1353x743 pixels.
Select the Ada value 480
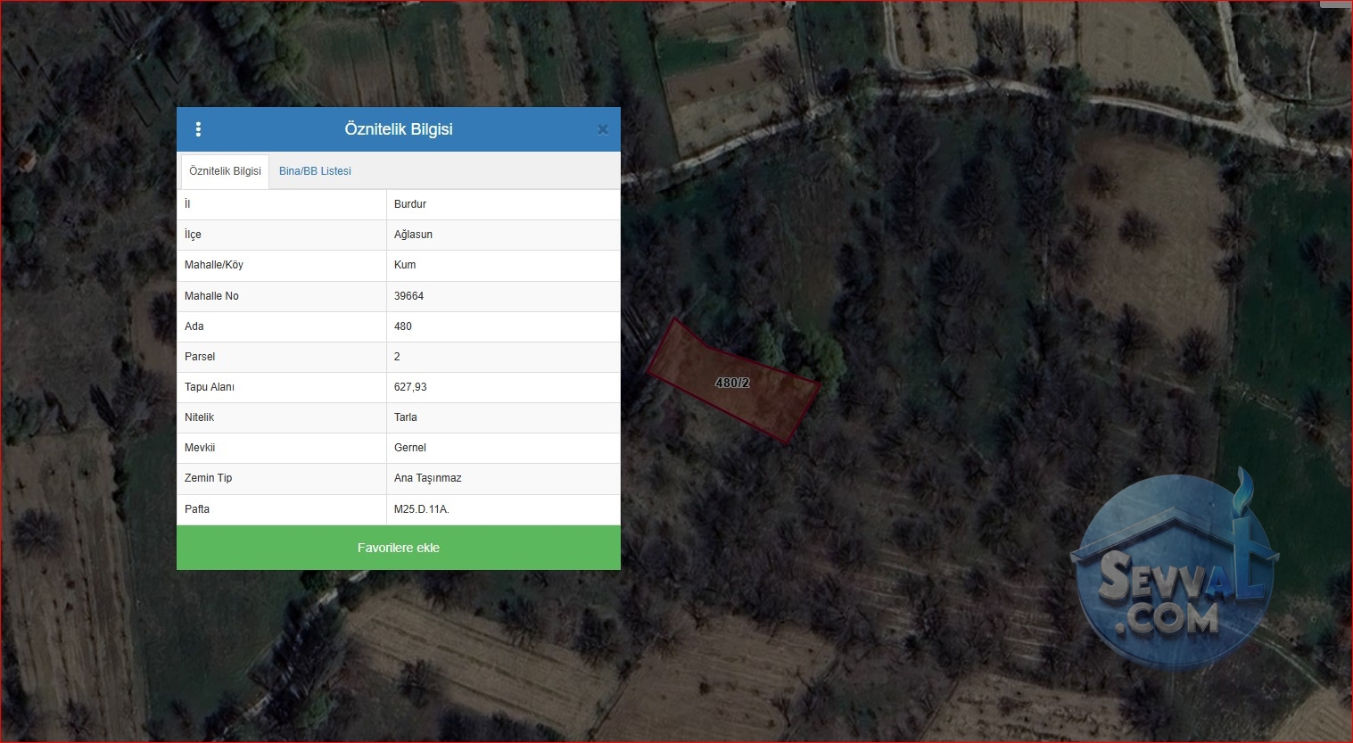tap(403, 326)
